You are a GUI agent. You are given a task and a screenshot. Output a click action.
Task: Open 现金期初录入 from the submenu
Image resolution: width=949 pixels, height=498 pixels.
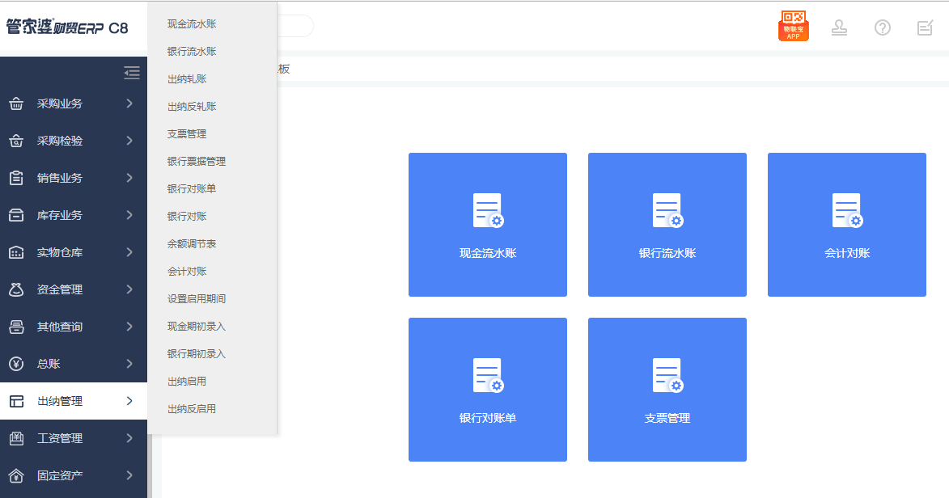click(x=197, y=327)
